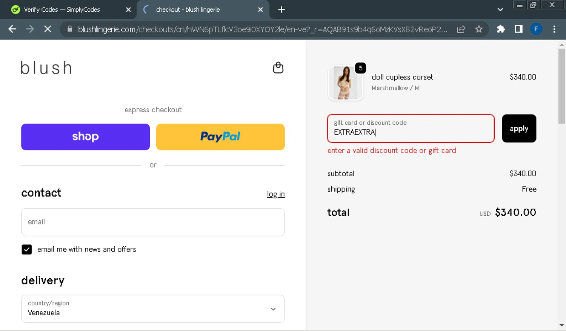Click the 'contact' heading
566x331 pixels.
pos(41,193)
